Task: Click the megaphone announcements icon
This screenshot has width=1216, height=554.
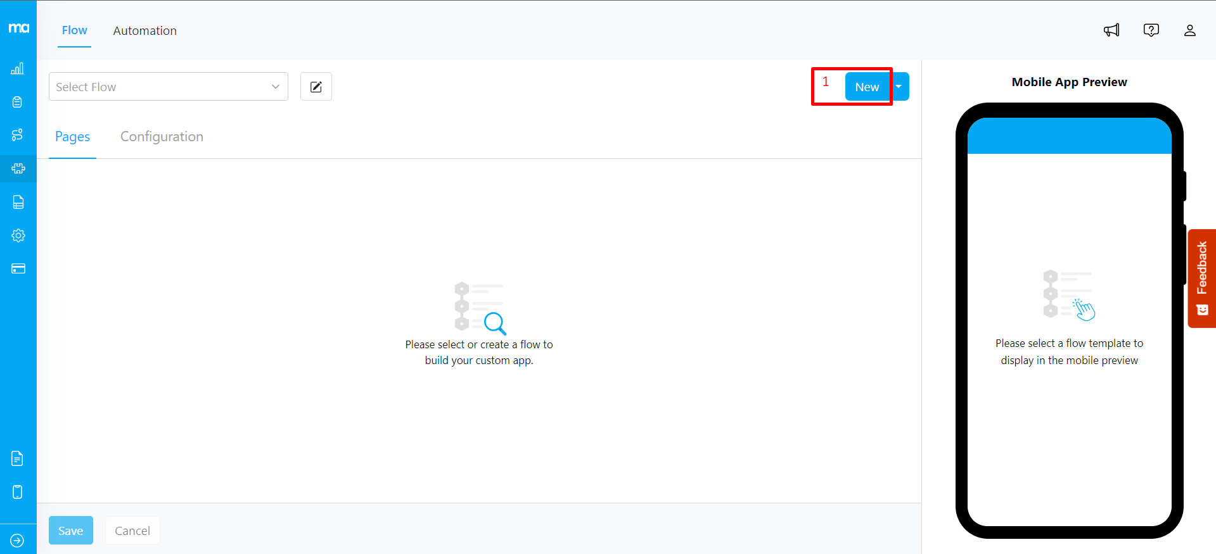Action: coord(1111,30)
